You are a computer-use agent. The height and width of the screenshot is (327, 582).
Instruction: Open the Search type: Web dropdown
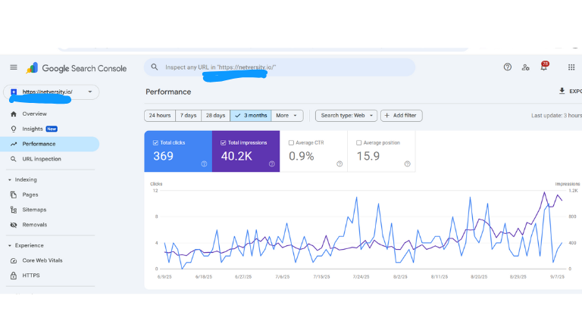click(x=346, y=115)
